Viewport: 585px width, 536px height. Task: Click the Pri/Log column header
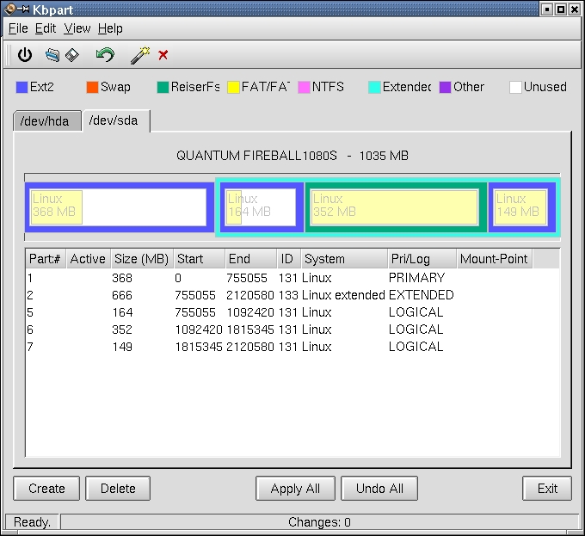pos(422,259)
